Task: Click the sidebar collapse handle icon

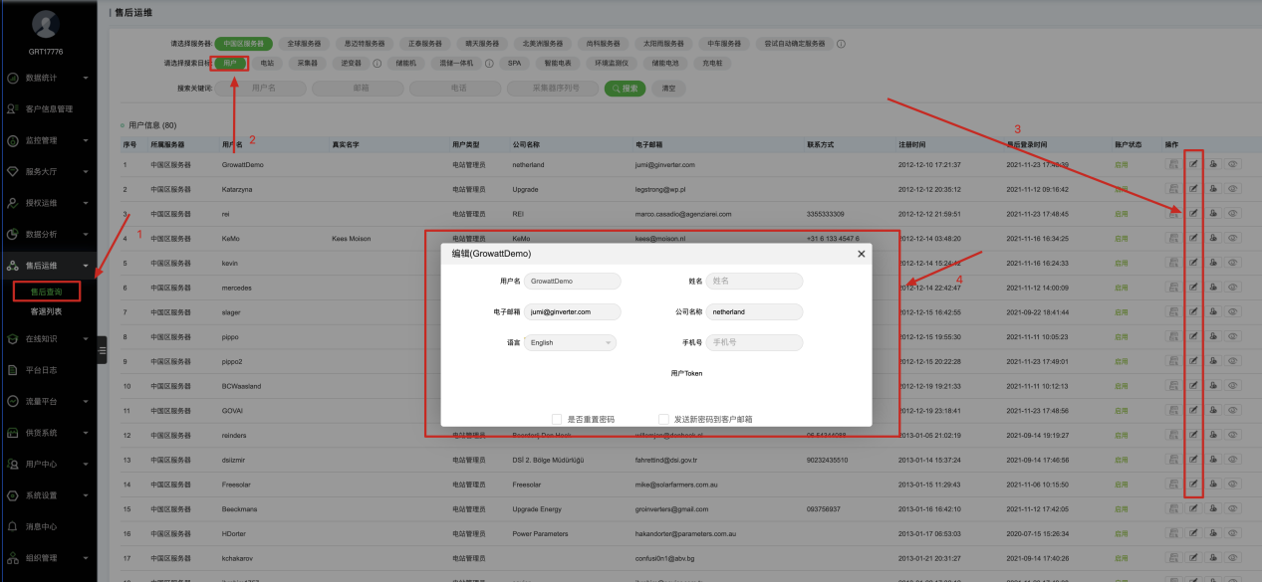Action: (102, 350)
